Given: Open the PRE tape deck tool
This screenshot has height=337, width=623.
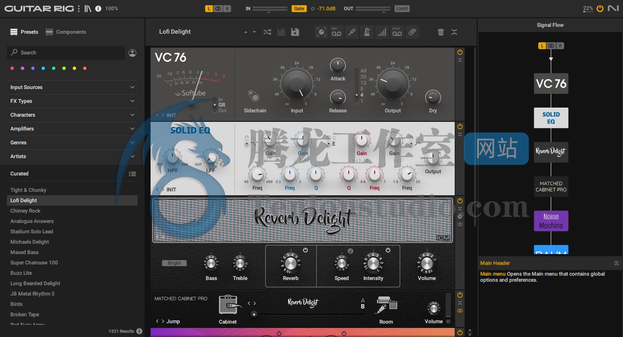Looking at the screenshot, I should 337,32.
